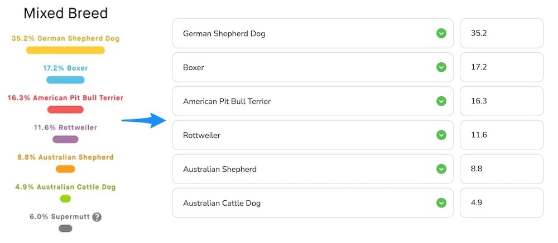This screenshot has width=558, height=243.
Task: Open the American Pit Bull Terrier dropdown chevron
Action: [x=441, y=101]
